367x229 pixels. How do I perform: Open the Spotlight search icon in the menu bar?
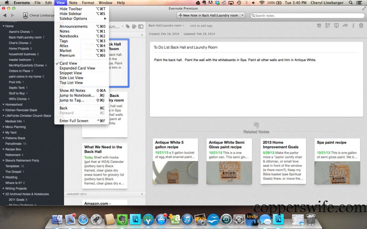pos(351,3)
